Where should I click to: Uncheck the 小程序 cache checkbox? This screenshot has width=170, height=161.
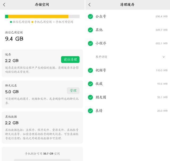[x=90, y=43]
